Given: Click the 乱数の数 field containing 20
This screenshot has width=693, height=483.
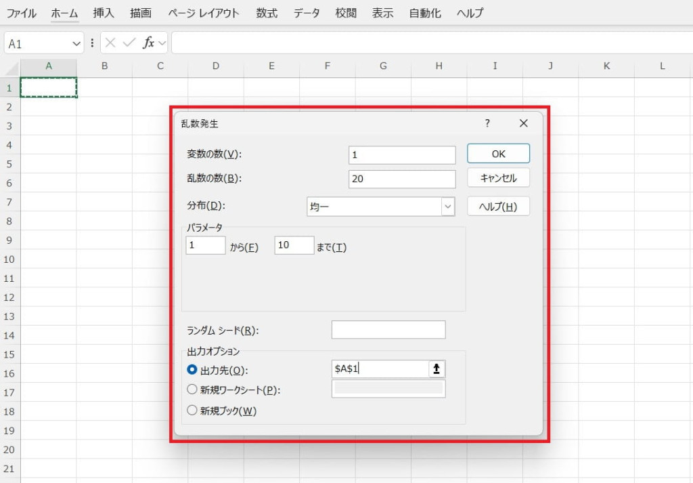Looking at the screenshot, I should tap(402, 179).
